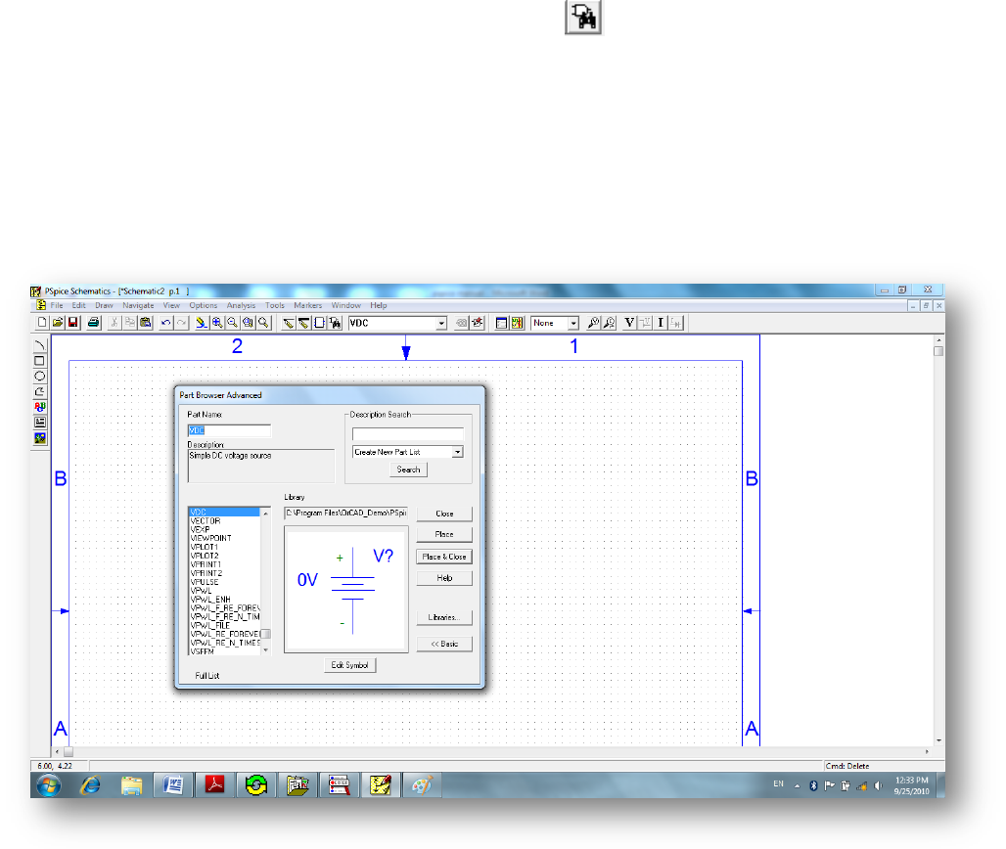Select the Insert Picture tool

[40, 438]
